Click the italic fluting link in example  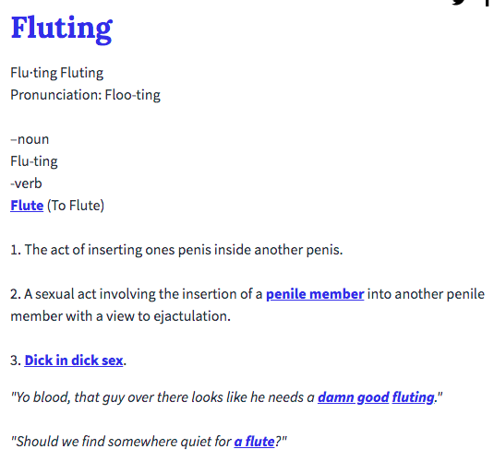pyautogui.click(x=413, y=397)
